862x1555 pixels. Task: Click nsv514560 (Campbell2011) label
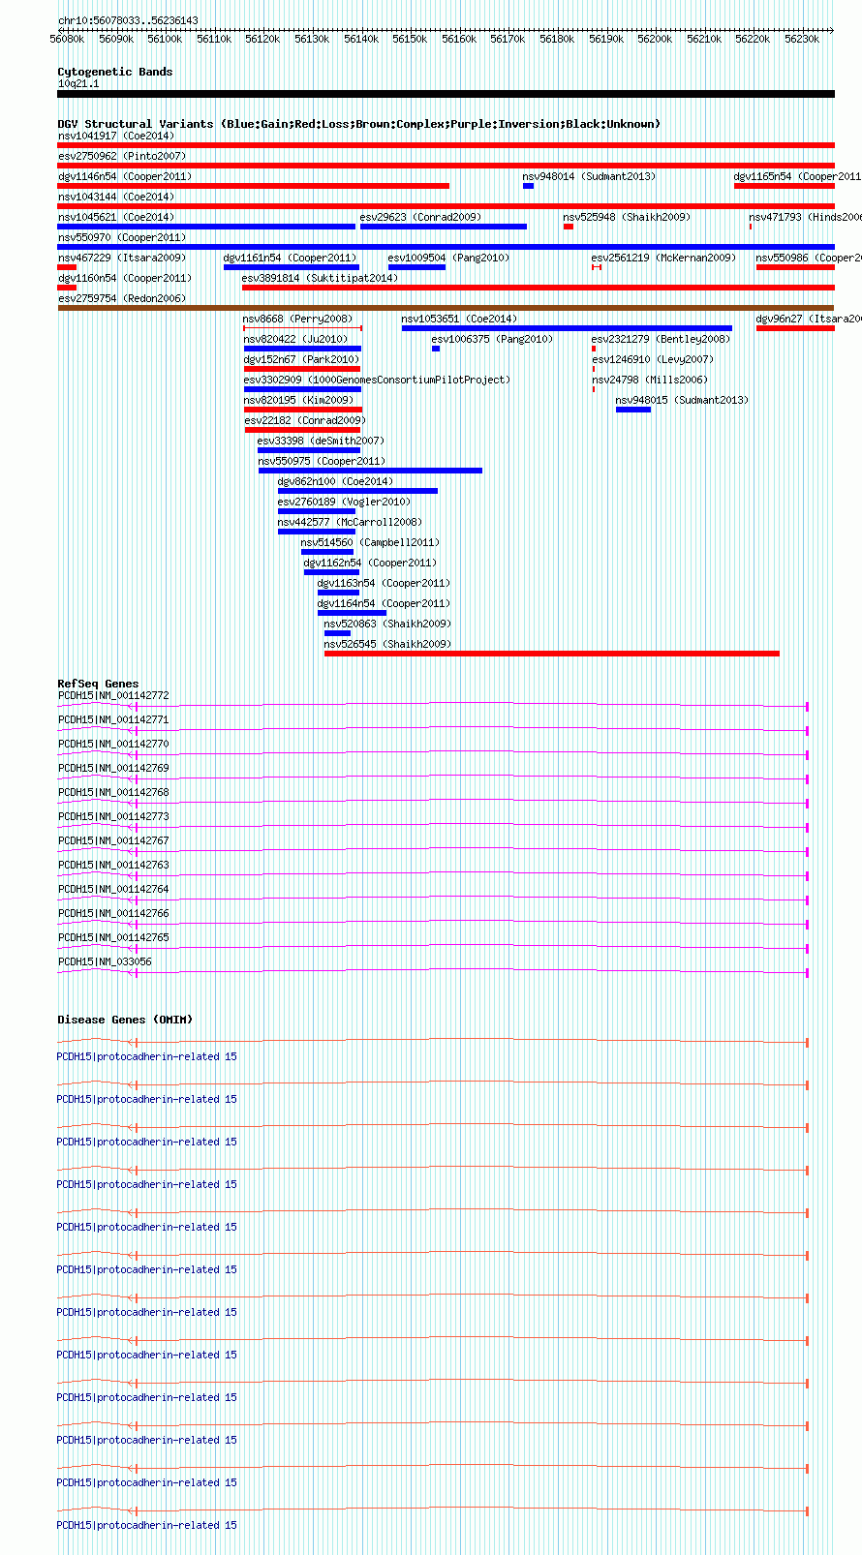click(x=370, y=542)
